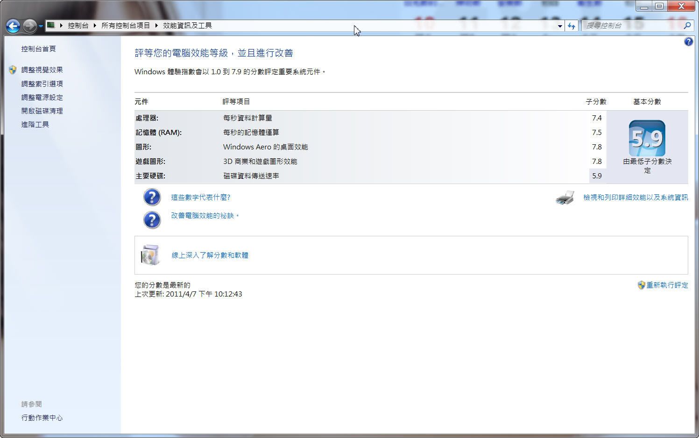Click the blue help icon at top right
The image size is (699, 438).
(688, 42)
